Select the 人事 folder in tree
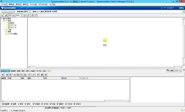Image resolution: width=185 pixels, height=112 pixels. (9, 29)
